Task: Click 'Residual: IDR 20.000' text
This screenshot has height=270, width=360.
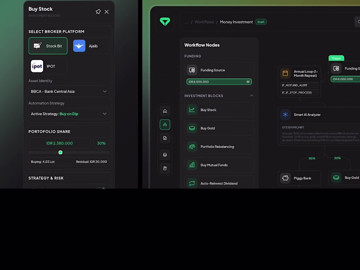Action: click(91, 162)
